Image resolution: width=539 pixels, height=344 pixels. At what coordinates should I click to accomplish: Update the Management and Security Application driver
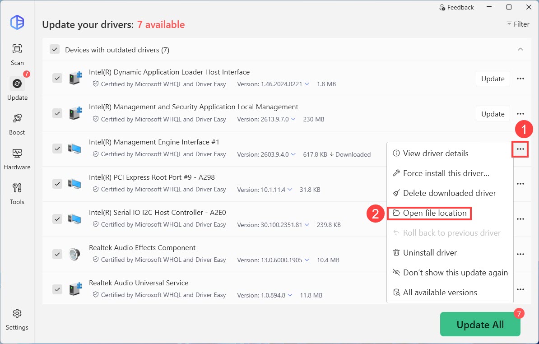493,114
